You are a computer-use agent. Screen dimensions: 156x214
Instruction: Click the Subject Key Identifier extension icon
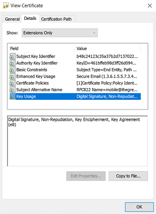point(12,56)
